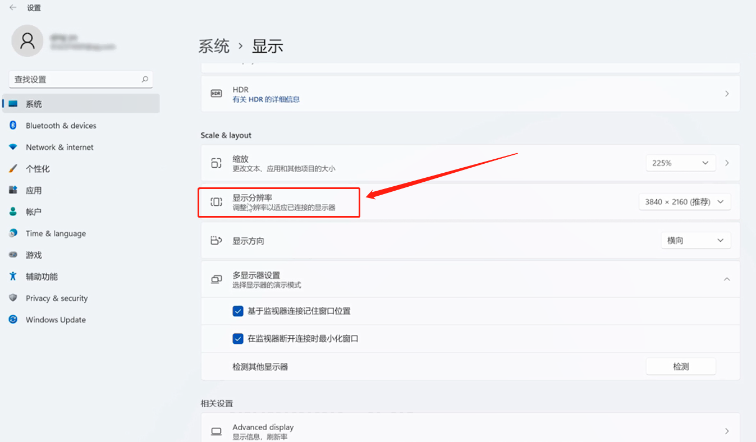Uncheck 在监视器断开连接时最小化窗口 checkbox

click(x=238, y=339)
